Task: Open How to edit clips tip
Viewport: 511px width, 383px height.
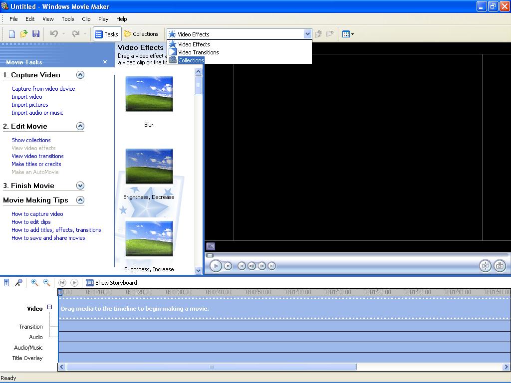Action: 31,222
